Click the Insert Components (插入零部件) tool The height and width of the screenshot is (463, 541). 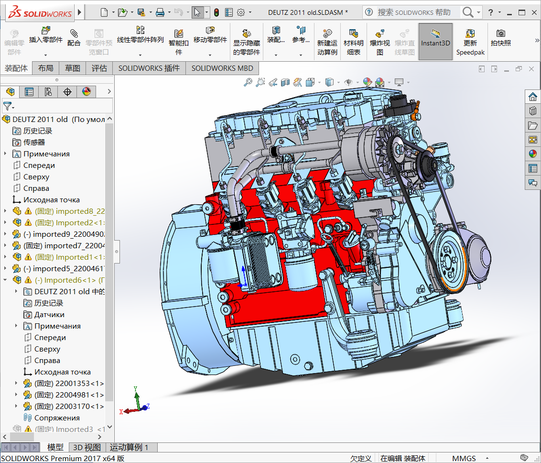click(x=45, y=35)
